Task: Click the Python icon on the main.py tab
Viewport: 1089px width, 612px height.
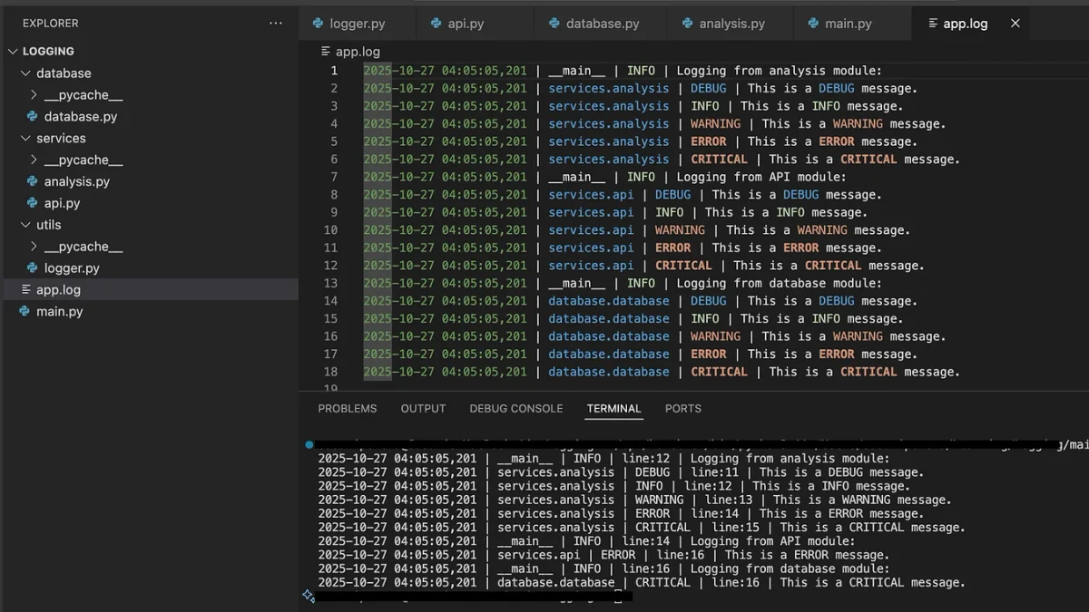Action: [813, 24]
